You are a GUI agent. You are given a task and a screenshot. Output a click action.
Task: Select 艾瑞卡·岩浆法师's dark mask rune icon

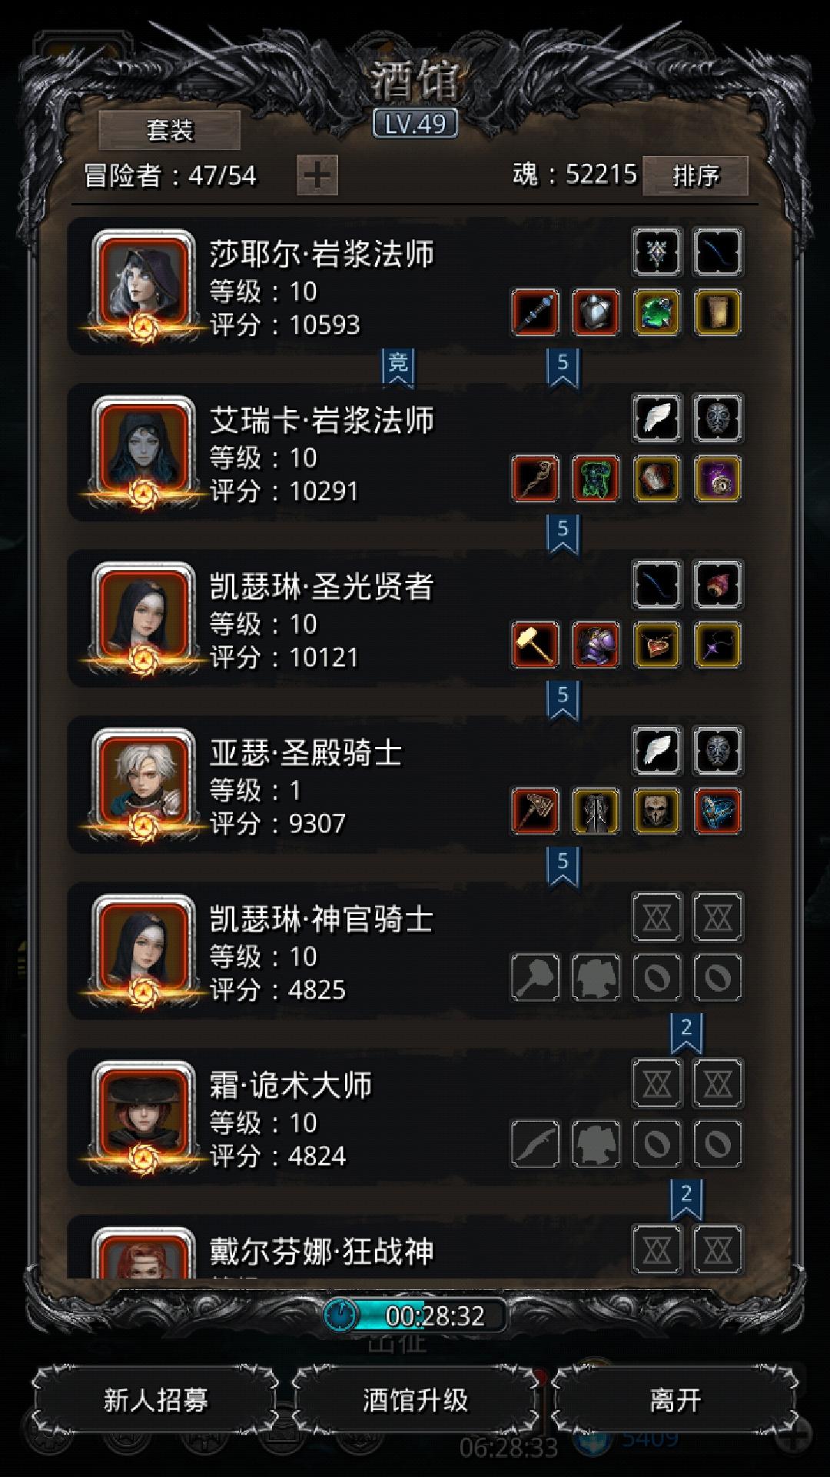[x=718, y=418]
